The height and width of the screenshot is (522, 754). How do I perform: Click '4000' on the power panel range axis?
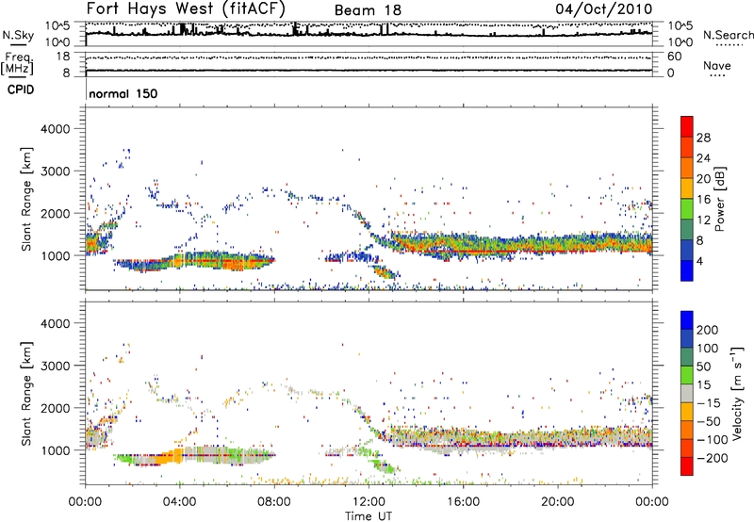[55, 129]
